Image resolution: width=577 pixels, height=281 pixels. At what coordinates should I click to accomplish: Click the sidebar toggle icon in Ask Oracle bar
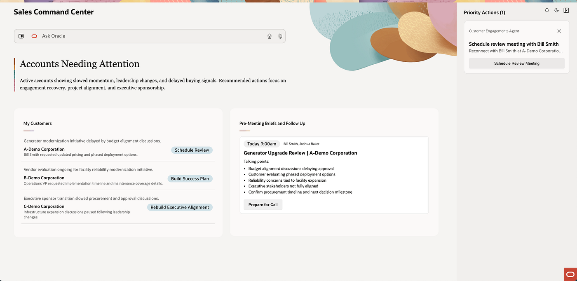21,36
